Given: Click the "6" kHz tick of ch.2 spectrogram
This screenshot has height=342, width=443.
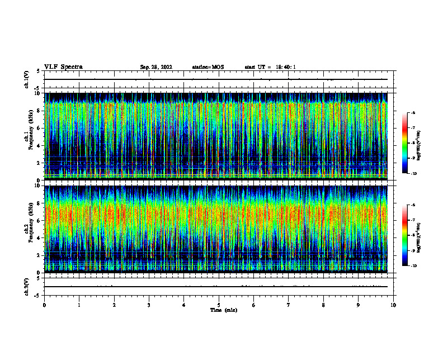Looking at the screenshot, I should (x=39, y=221).
